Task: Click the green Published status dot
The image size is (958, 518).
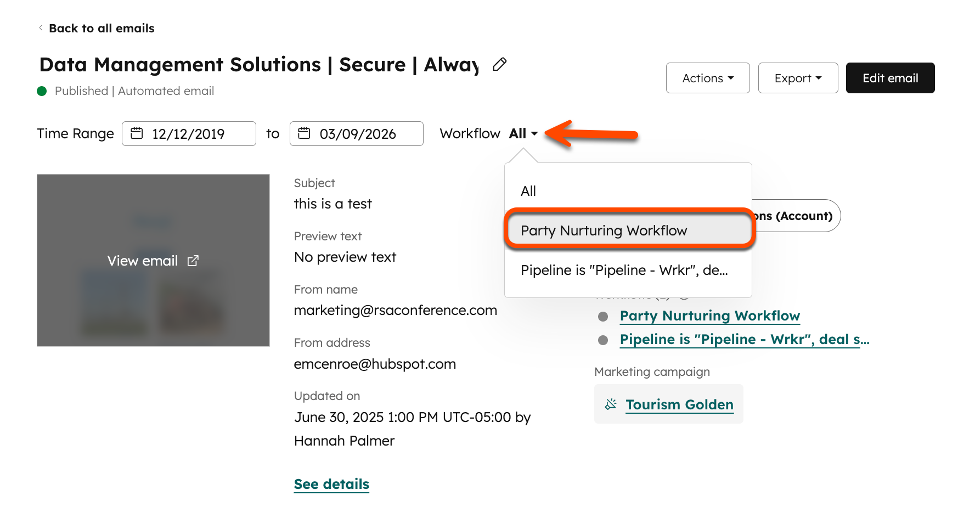Action: (x=42, y=91)
